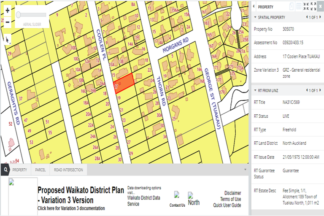Click the search magnifier icon
This screenshot has width=324, height=216.
[5, 170]
